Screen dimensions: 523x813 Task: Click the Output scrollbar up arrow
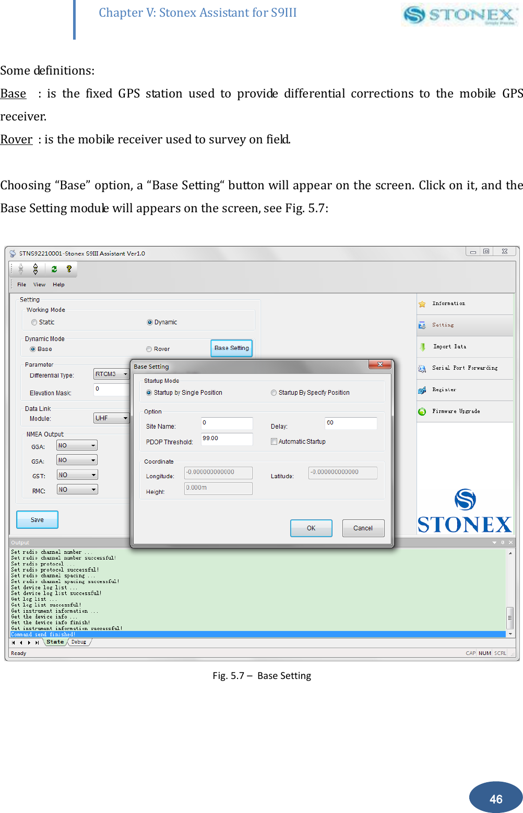pos(510,552)
